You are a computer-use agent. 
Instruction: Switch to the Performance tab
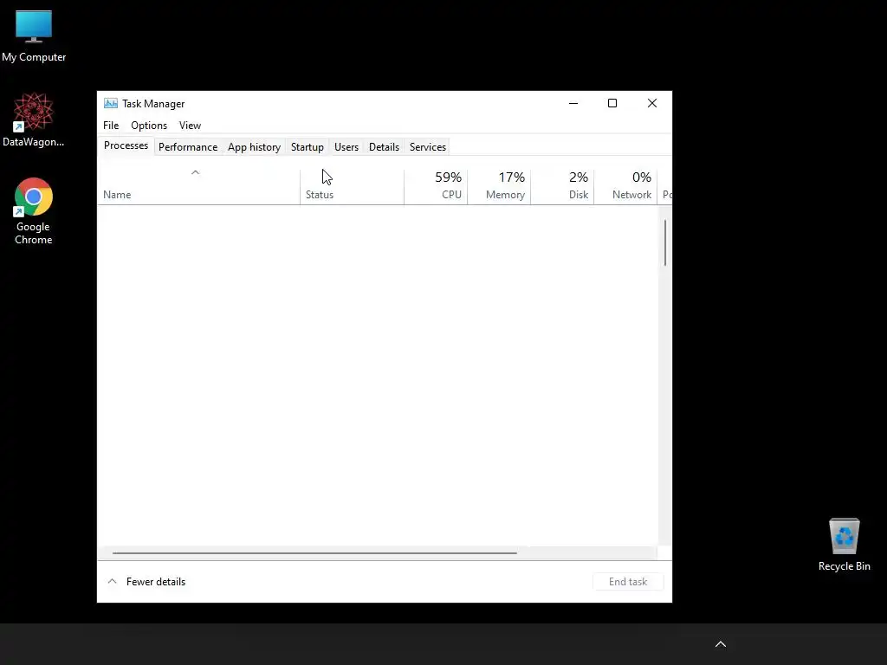coord(188,147)
